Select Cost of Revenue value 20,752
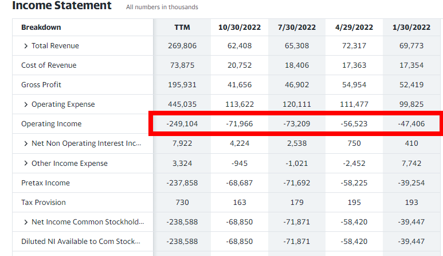The height and width of the screenshot is (256, 443). [240, 65]
